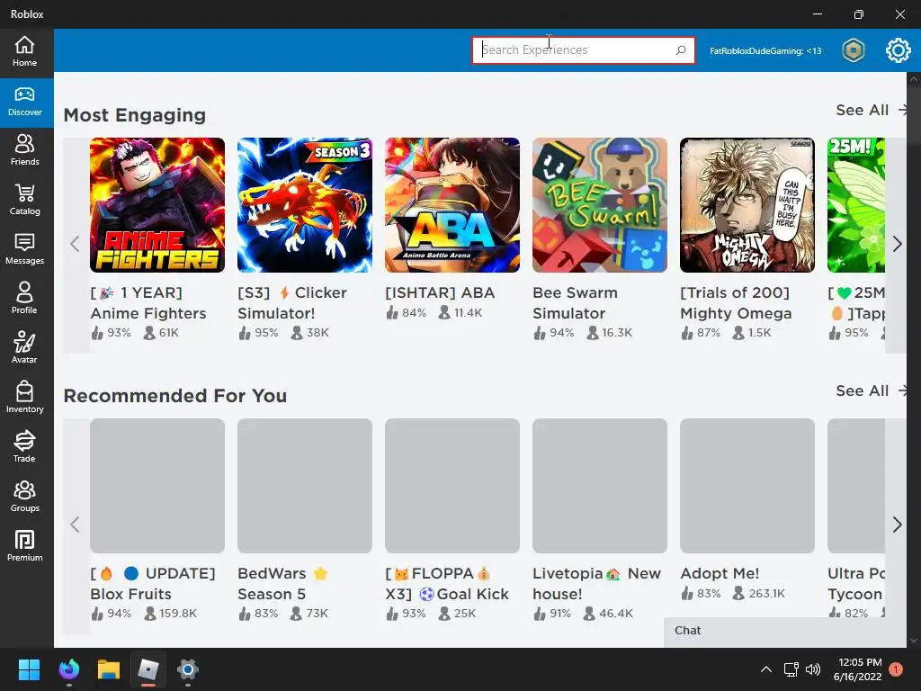
Task: Open the BedWars Season 5 placeholder thumbnail
Action: [x=305, y=486]
